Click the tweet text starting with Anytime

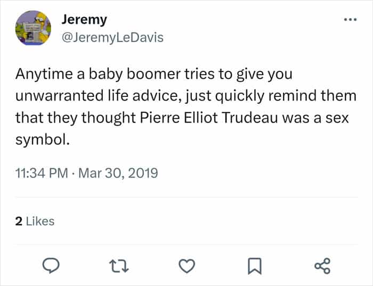(x=186, y=107)
